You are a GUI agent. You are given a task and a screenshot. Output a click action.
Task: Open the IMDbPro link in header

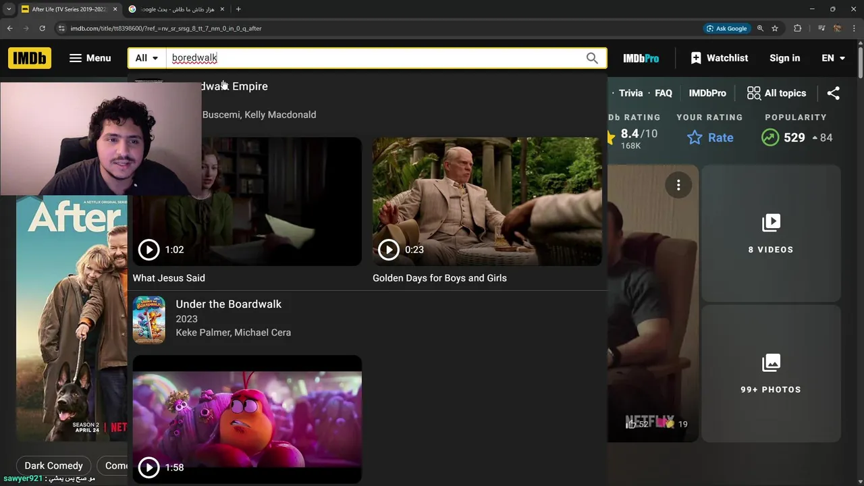[641, 58]
